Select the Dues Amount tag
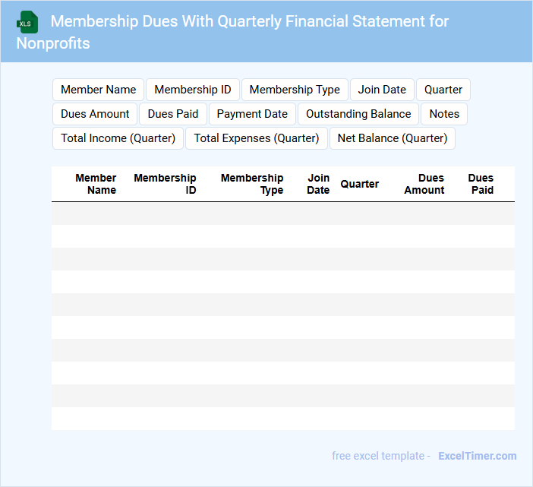 (x=95, y=114)
